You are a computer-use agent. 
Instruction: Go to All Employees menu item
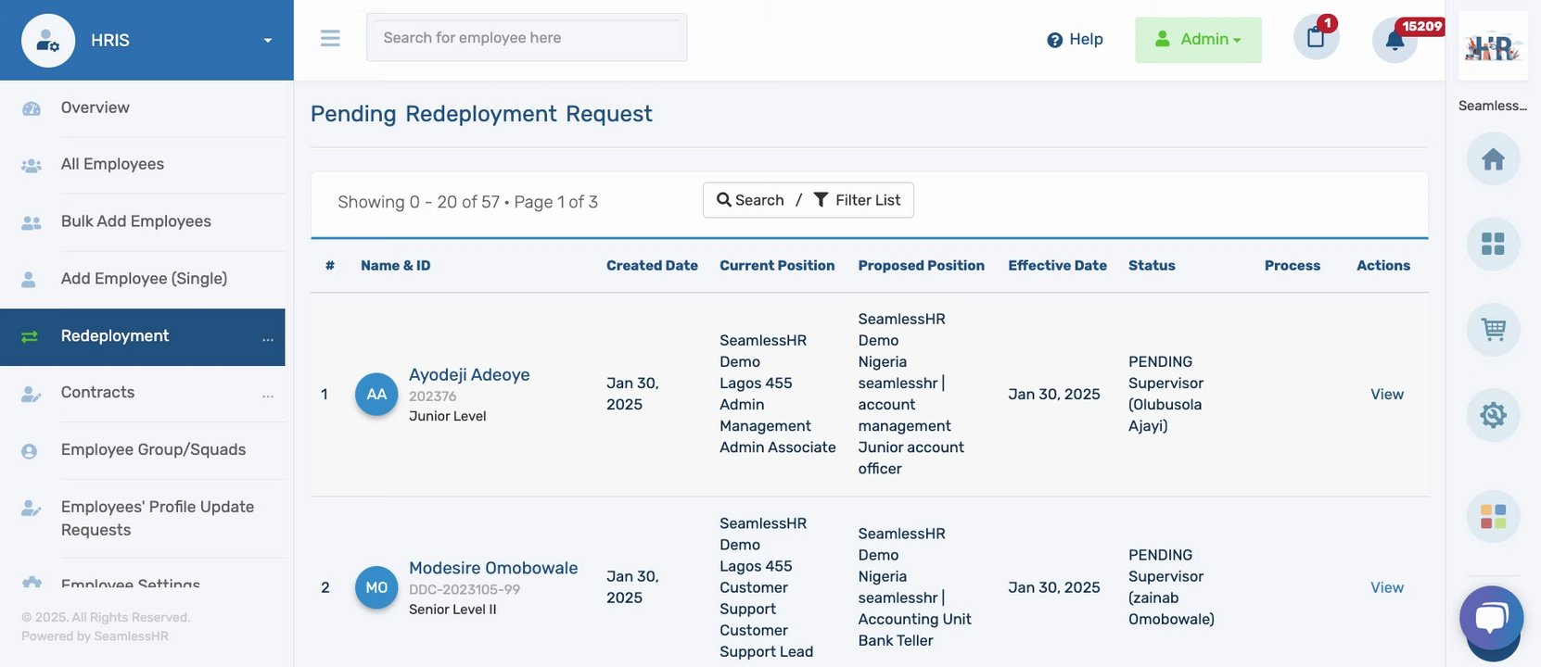click(x=112, y=164)
